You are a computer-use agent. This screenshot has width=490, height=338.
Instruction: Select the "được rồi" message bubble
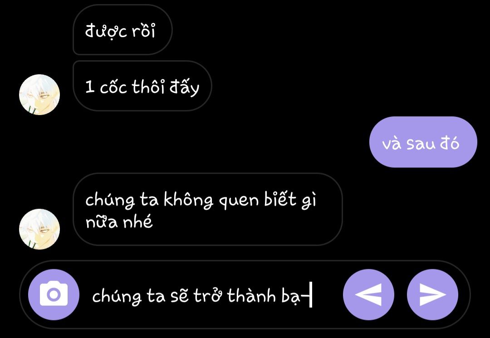pos(122,29)
